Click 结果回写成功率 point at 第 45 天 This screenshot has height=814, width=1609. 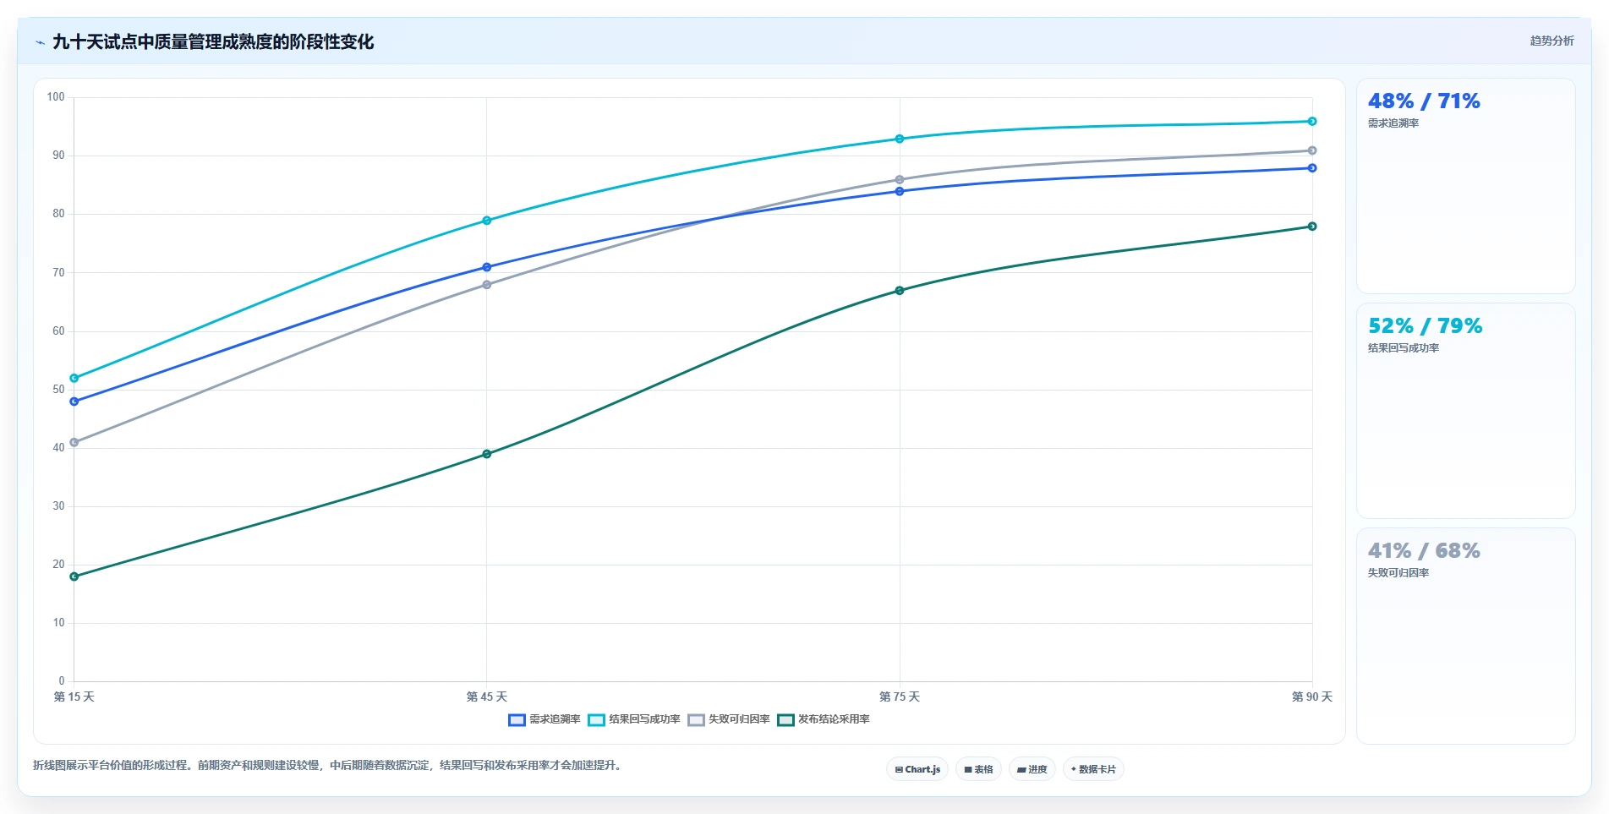(487, 221)
